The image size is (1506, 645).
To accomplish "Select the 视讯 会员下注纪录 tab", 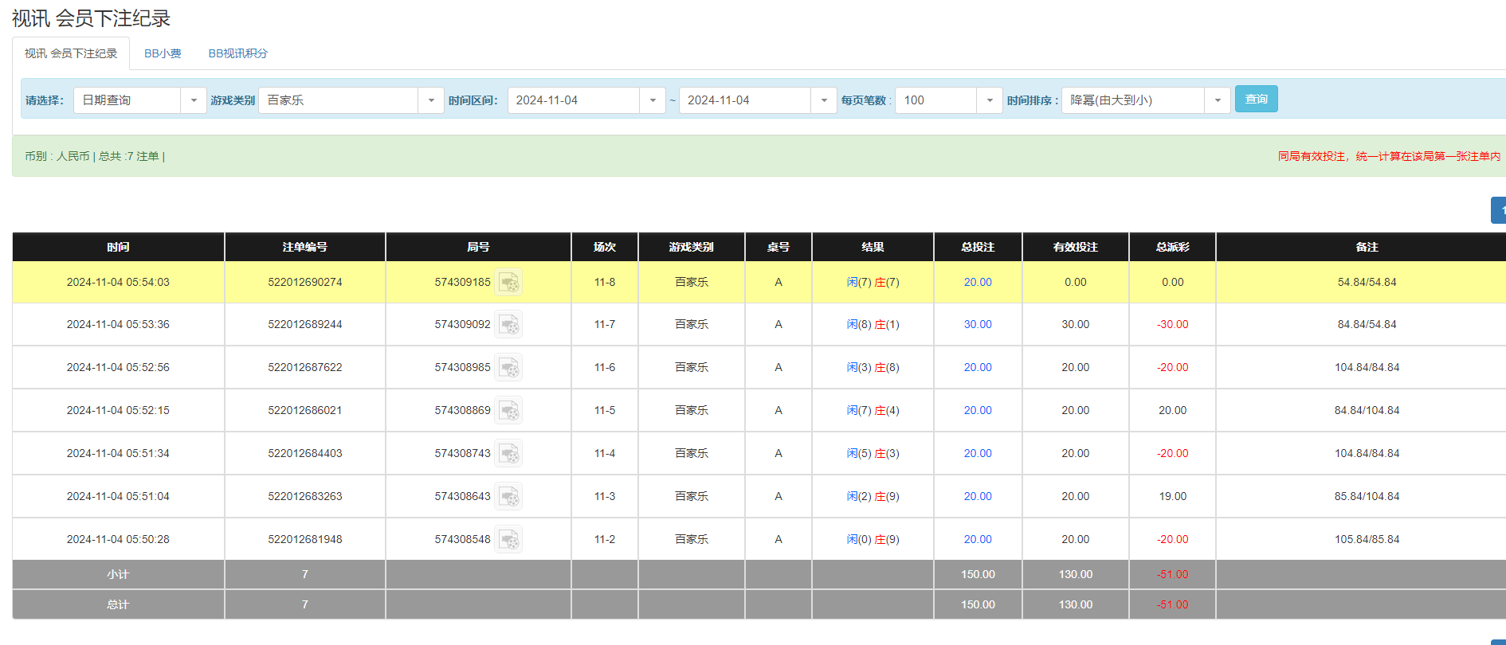I will pyautogui.click(x=71, y=53).
